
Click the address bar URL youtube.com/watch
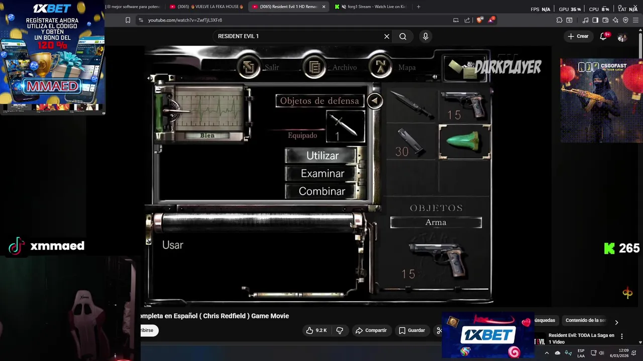185,20
